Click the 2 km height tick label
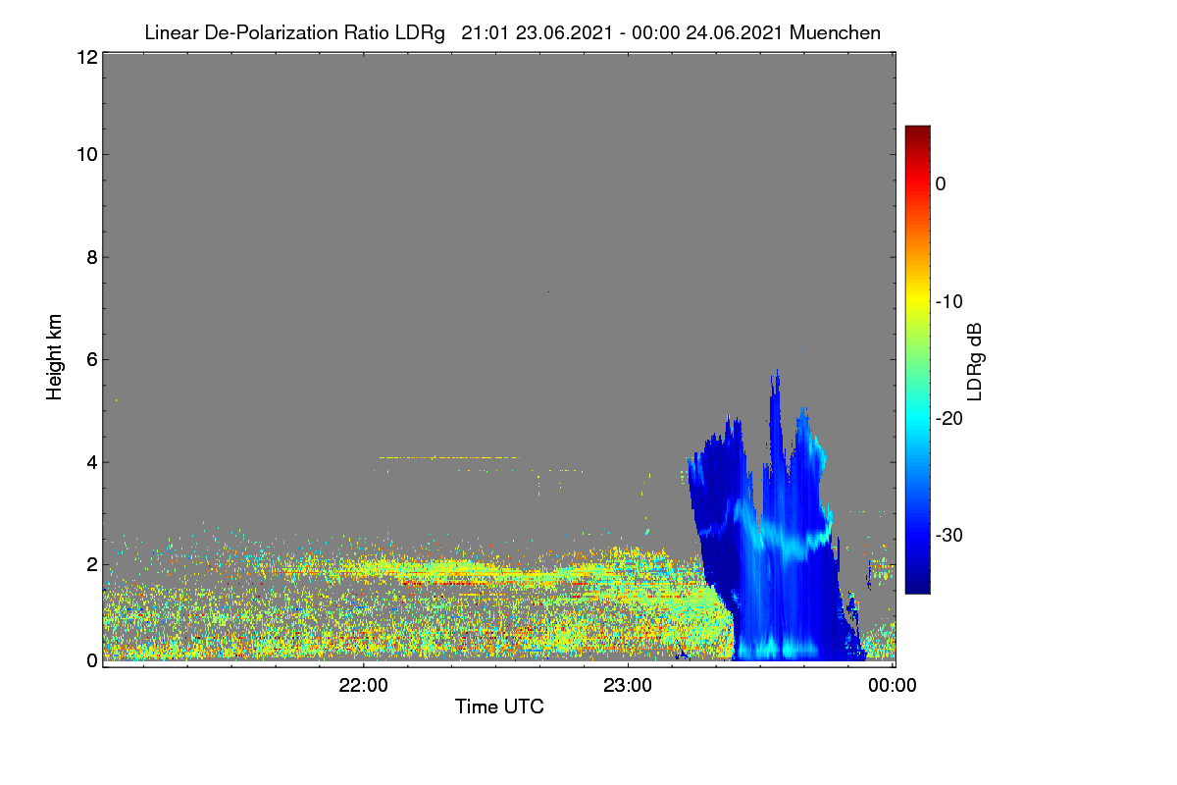Image resolution: width=1177 pixels, height=785 pixels. coord(90,564)
